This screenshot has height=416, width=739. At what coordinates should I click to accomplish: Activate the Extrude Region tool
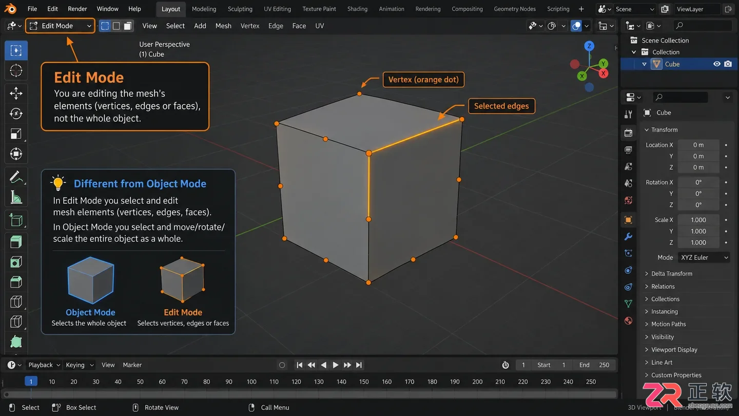(16, 241)
